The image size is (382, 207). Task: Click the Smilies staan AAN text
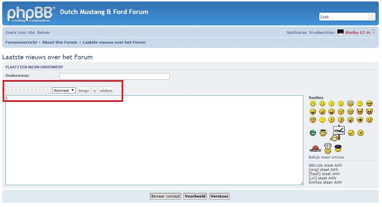pyautogui.click(x=325, y=182)
